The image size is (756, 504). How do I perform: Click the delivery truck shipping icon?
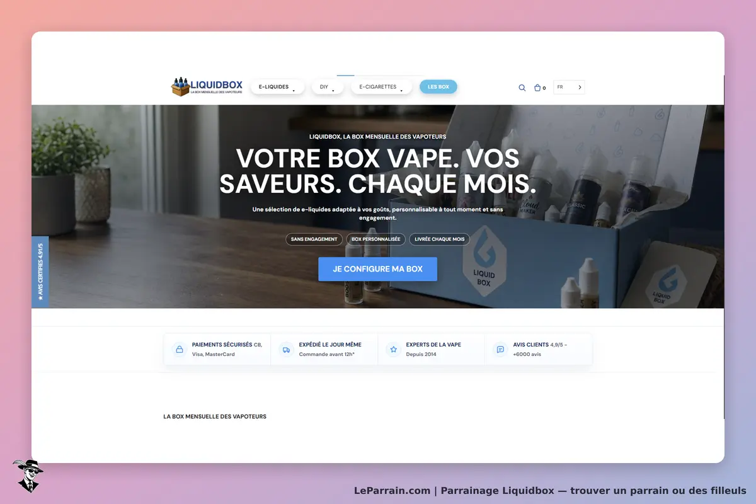(x=287, y=349)
